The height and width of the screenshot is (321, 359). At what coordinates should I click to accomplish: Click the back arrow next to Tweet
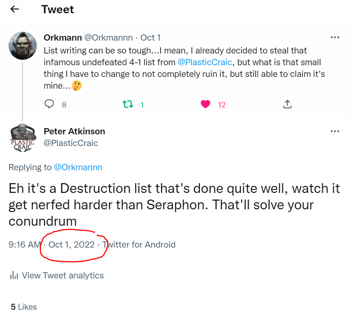[15, 9]
